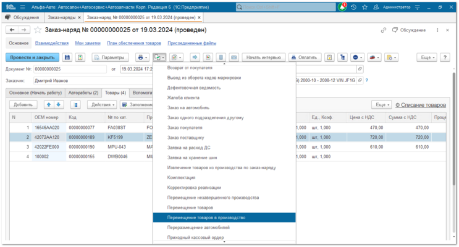
Task: Expand the toolbar Еще dropdown
Action: [427, 57]
